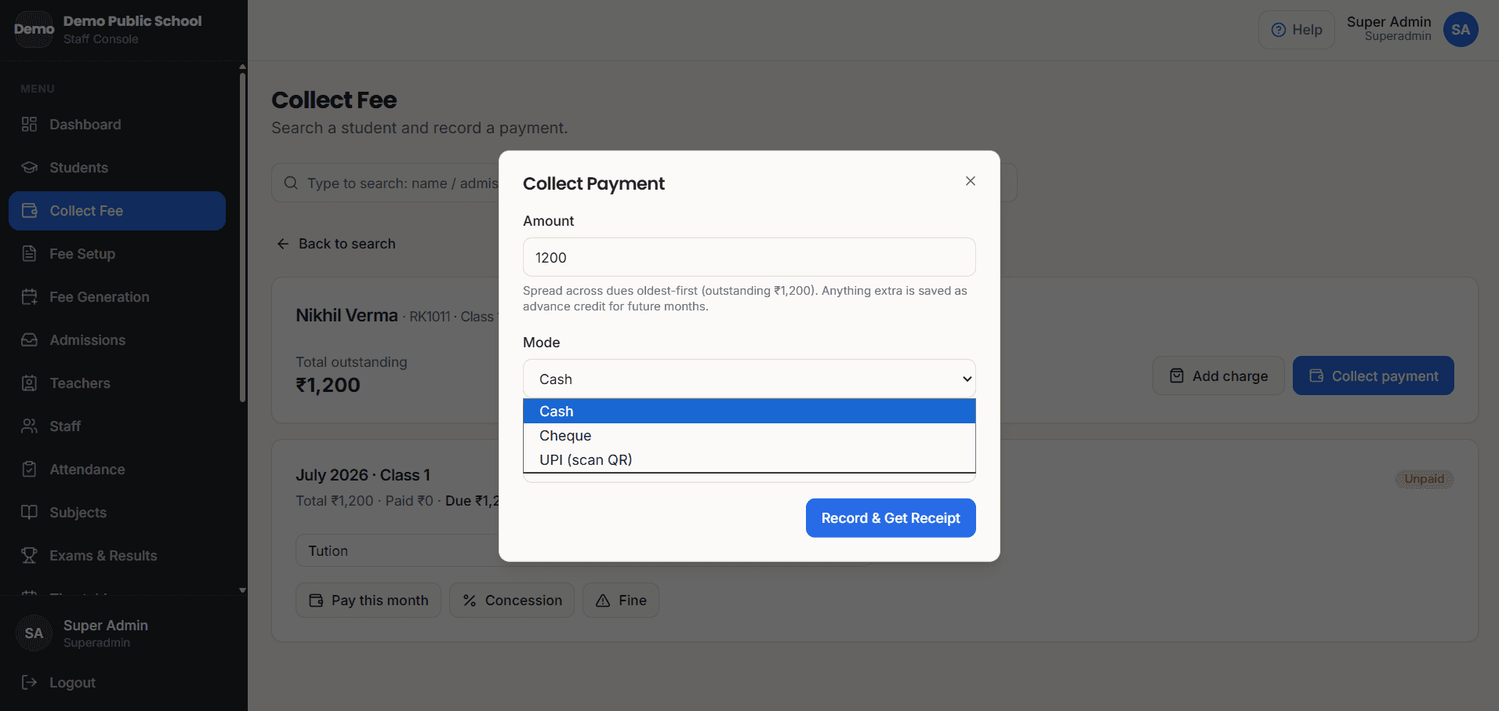Click Back to search link
The height and width of the screenshot is (711, 1499).
336,244
